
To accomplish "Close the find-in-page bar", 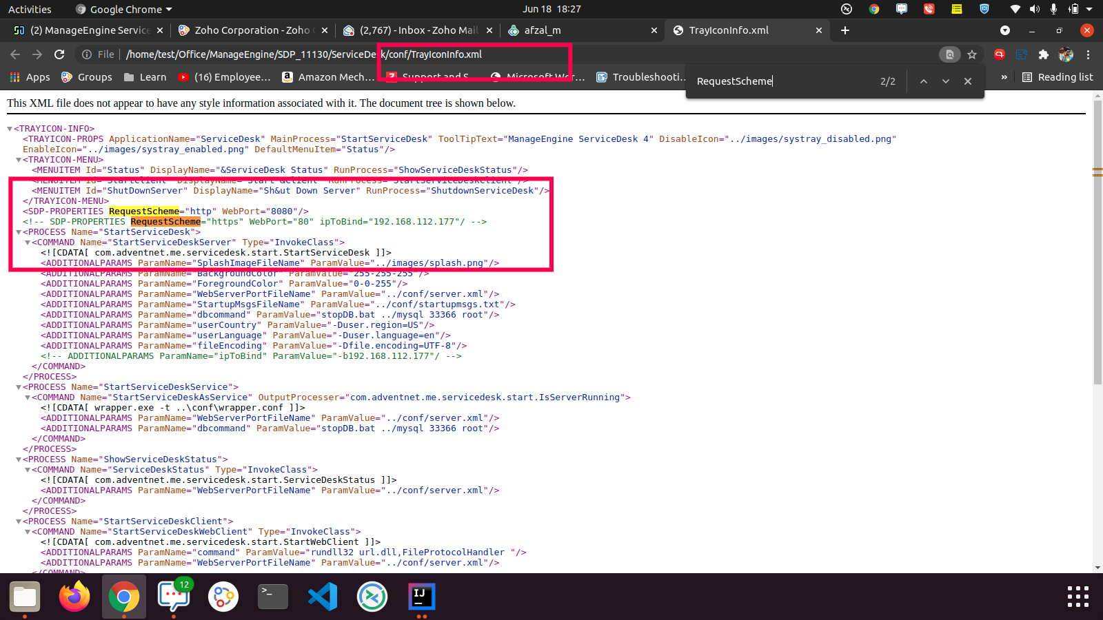I will (x=968, y=81).
